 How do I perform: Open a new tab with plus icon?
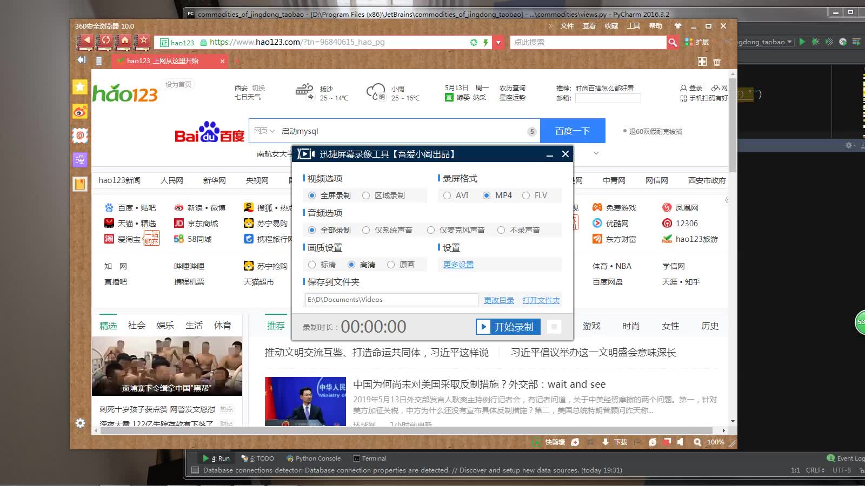[702, 62]
